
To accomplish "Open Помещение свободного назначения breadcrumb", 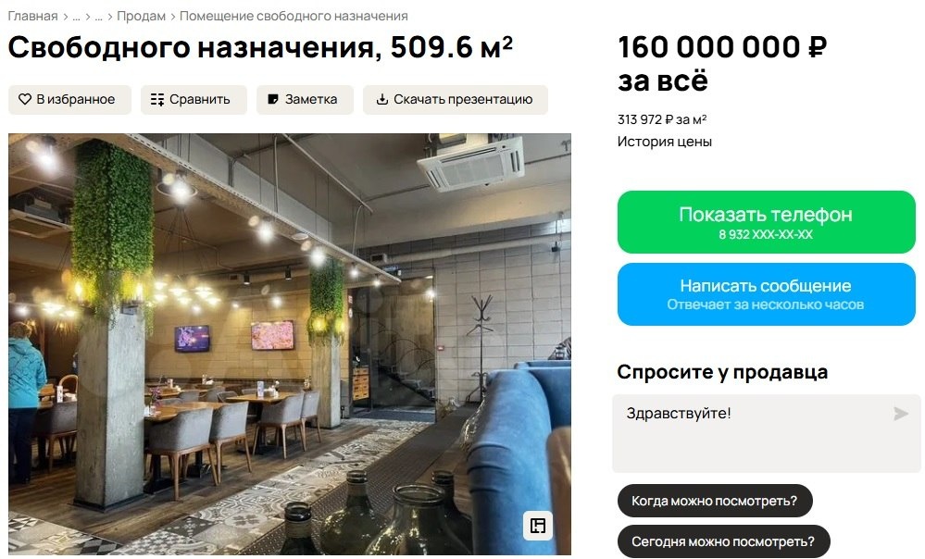I will coord(294,16).
